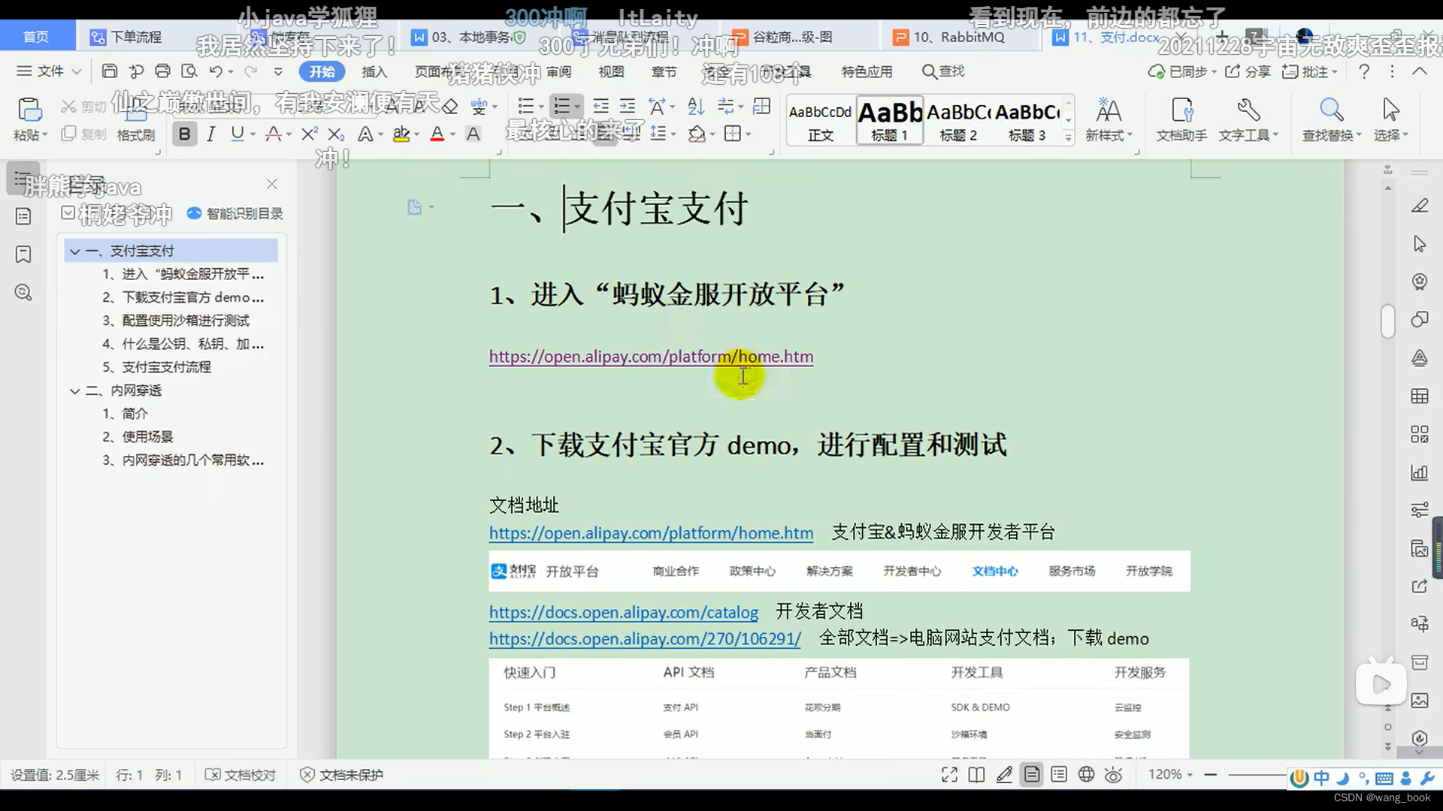Switch to the 视图 ribbon tab
This screenshot has width=1443, height=811.
click(611, 71)
